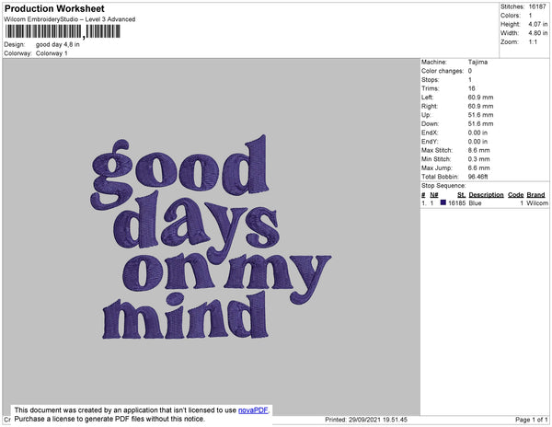Screen dimensions: 552x427
Task: Click the stitch count 16185 in Stop Sequence
Action: tap(456, 203)
